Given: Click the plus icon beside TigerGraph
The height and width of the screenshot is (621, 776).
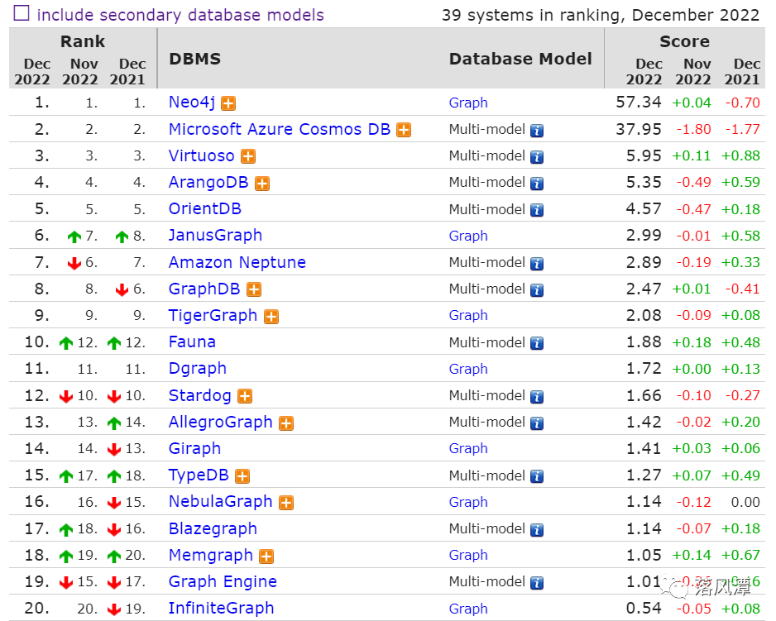Looking at the screenshot, I should tap(271, 317).
